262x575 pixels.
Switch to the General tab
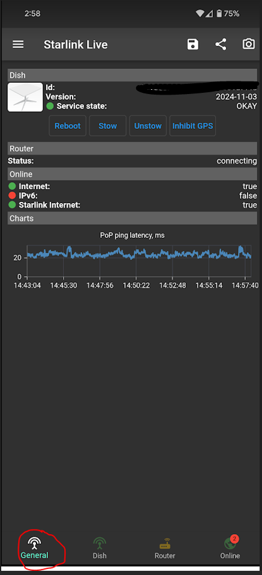tap(35, 549)
